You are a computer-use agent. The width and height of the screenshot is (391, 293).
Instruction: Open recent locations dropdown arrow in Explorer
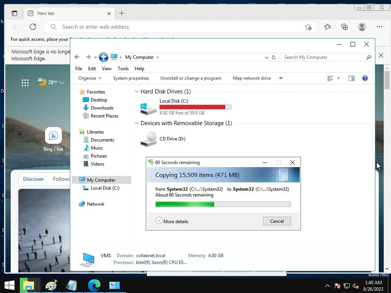click(95, 57)
